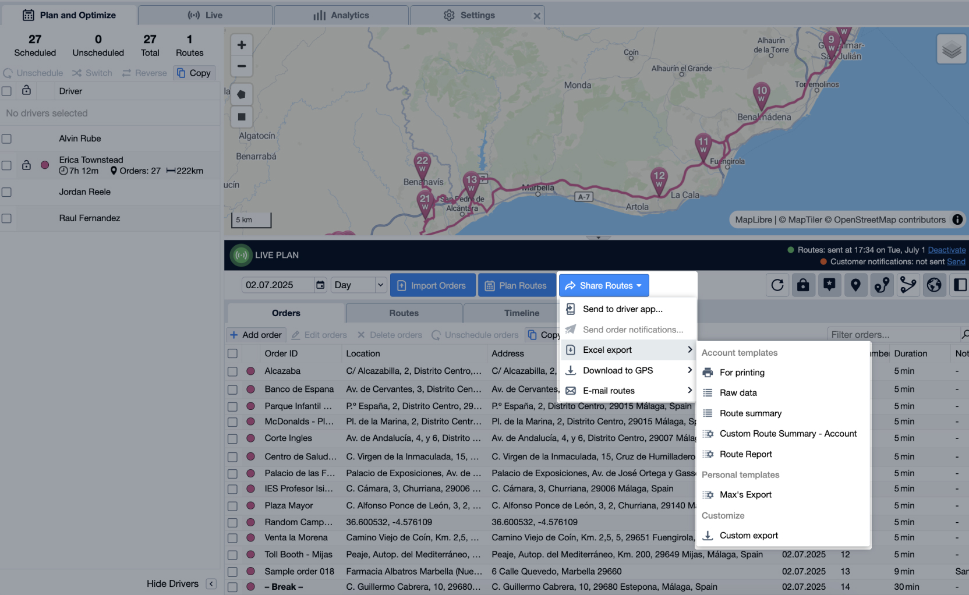Screen dimensions: 969x595
Task: Check the checkbox next to Erica Townstead
Action: click(x=6, y=165)
